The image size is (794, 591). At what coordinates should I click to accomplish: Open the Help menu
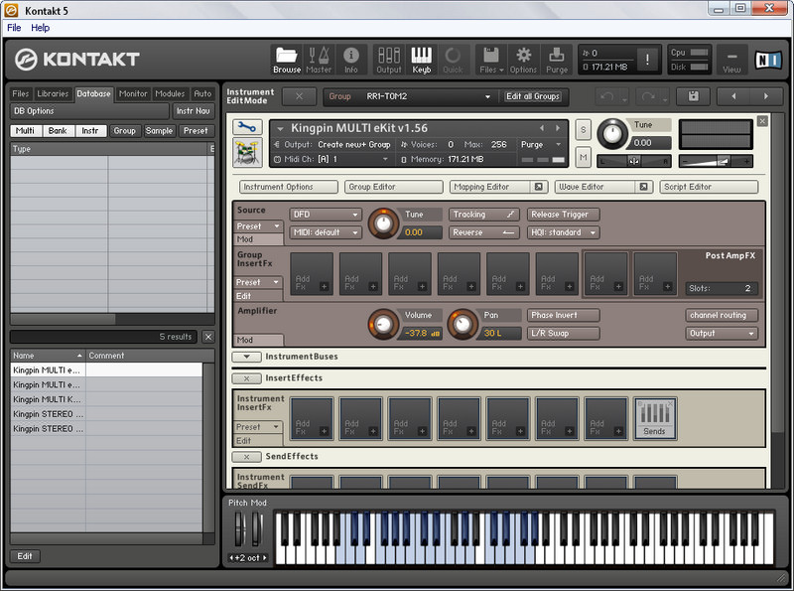coord(40,28)
